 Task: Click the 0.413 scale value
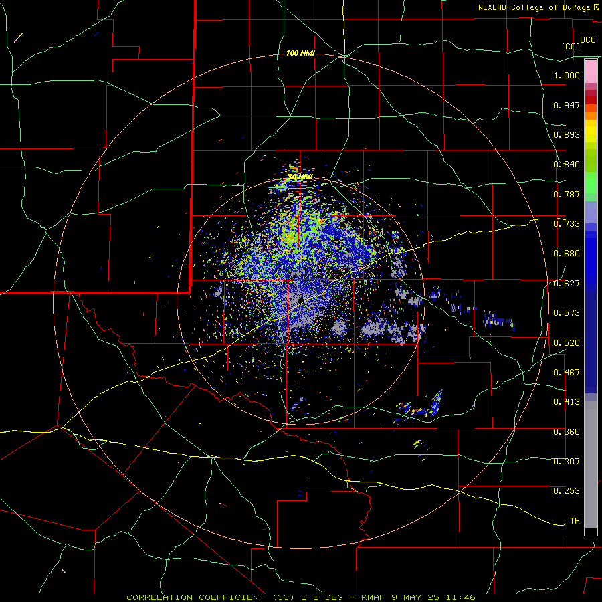tap(567, 402)
